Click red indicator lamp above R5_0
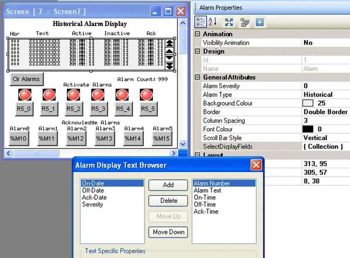This screenshot has height=258, width=350. click(25, 94)
